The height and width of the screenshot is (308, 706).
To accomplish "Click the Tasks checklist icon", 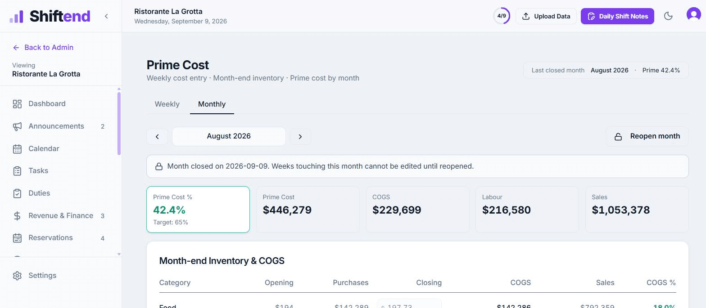I will [17, 171].
